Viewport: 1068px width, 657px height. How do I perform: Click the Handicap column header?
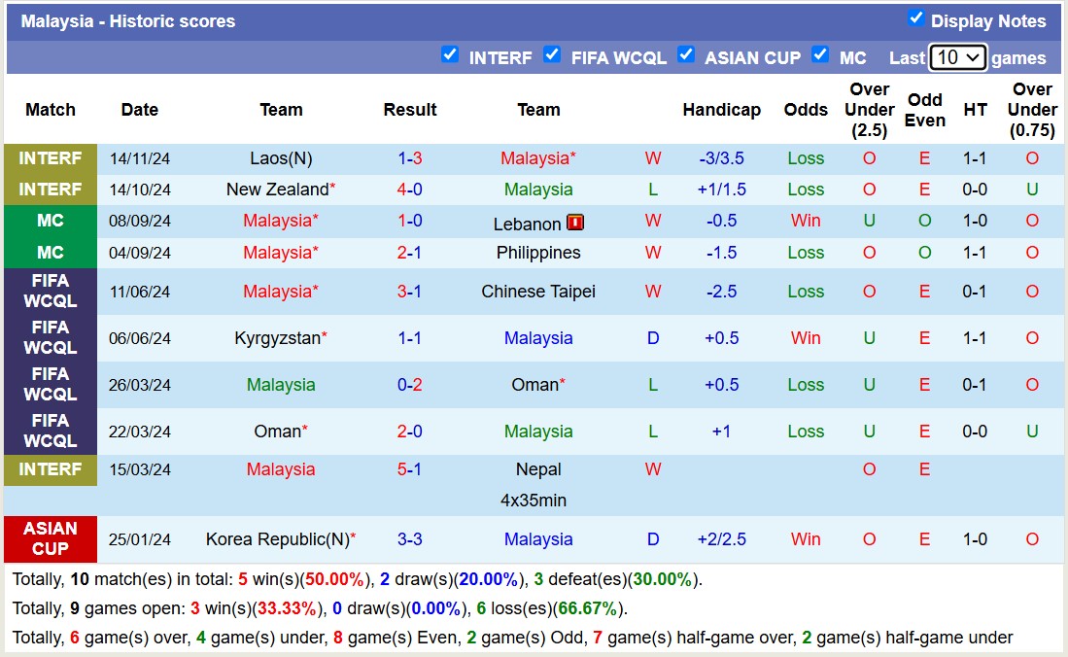[x=721, y=110]
